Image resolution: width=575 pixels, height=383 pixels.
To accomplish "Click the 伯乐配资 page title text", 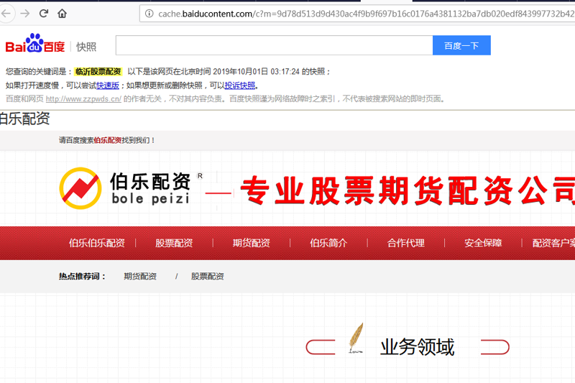I will 24,119.
